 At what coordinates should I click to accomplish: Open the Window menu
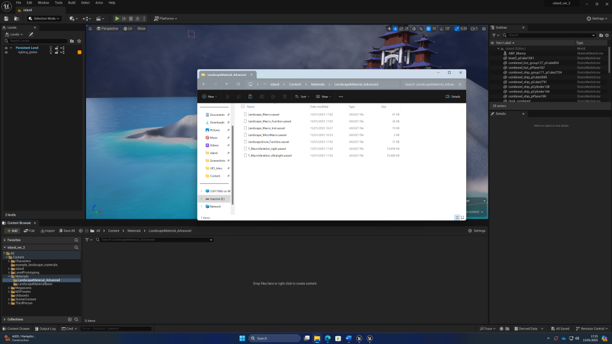[x=43, y=3]
